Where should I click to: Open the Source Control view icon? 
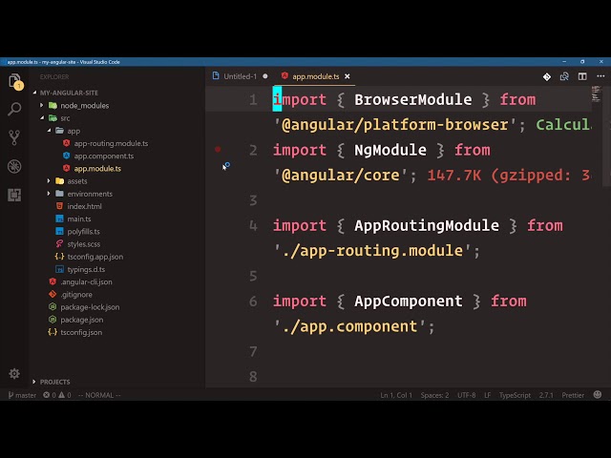pyautogui.click(x=14, y=137)
